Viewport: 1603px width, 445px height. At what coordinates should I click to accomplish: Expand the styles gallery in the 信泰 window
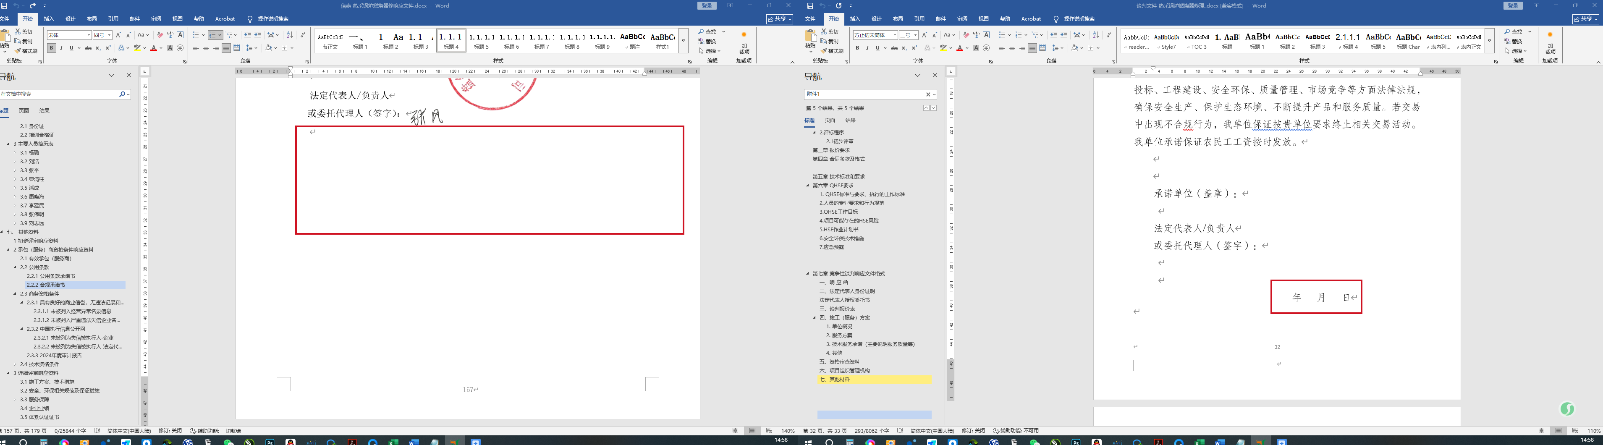tap(683, 40)
